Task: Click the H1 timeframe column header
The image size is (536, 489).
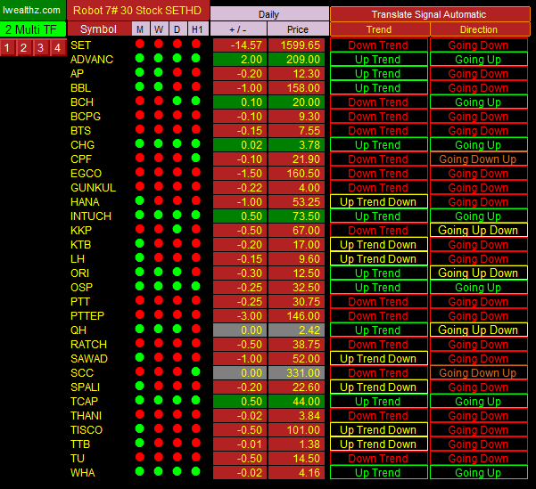Action: pos(197,29)
